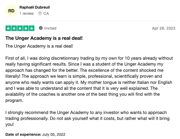Image resolution: width=180 pixels, height=139 pixels.
Task: Click the 'I strongly recommend' paragraph
Action: (87, 118)
